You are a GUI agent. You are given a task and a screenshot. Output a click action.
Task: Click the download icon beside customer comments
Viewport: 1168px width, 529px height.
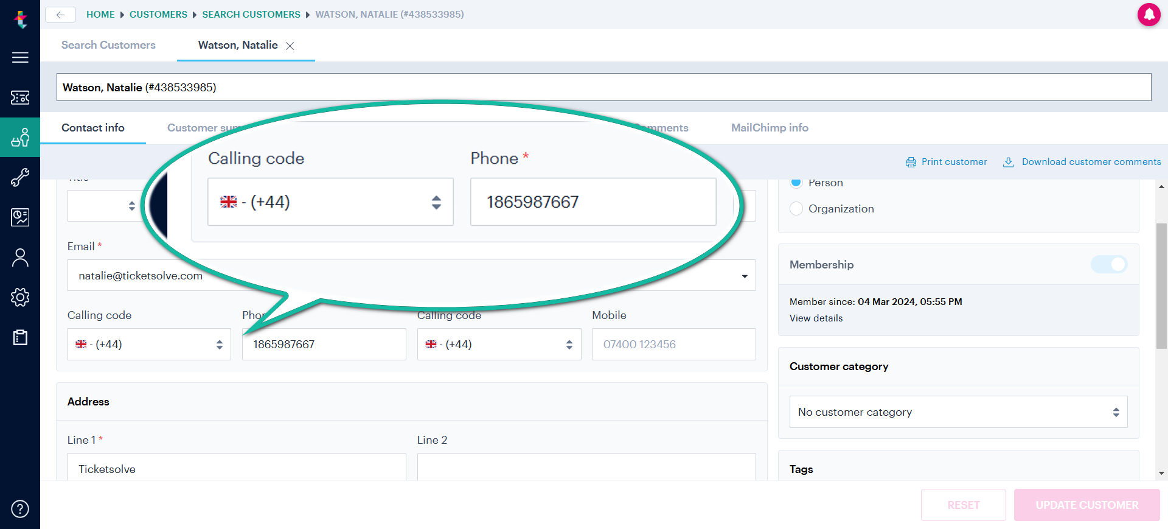1008,162
